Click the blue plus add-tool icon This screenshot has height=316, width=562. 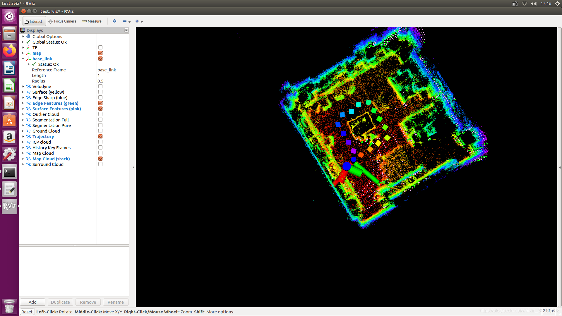[114, 21]
